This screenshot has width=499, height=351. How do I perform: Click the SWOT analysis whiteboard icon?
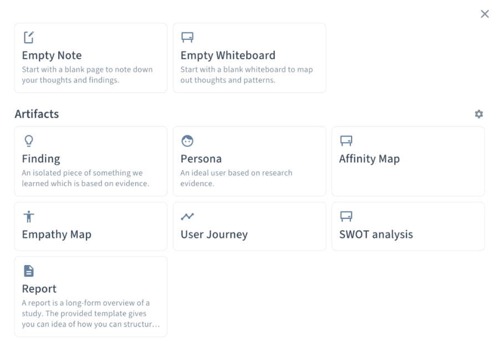(346, 216)
